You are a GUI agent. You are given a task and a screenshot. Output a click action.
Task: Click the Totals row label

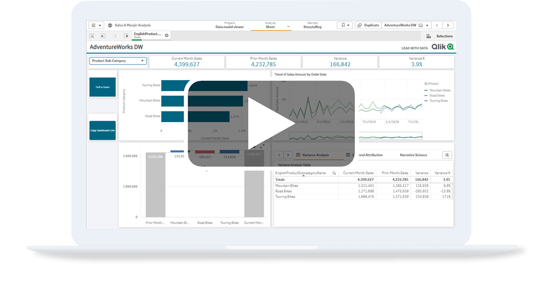click(x=280, y=180)
